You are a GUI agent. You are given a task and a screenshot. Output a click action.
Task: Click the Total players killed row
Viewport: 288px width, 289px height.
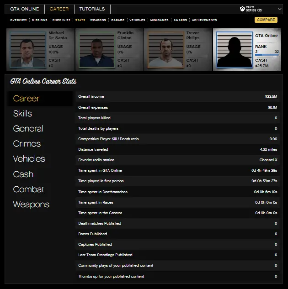click(x=178, y=118)
